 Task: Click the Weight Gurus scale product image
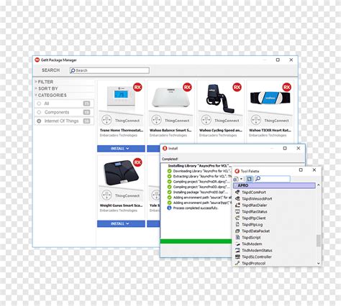point(121,173)
